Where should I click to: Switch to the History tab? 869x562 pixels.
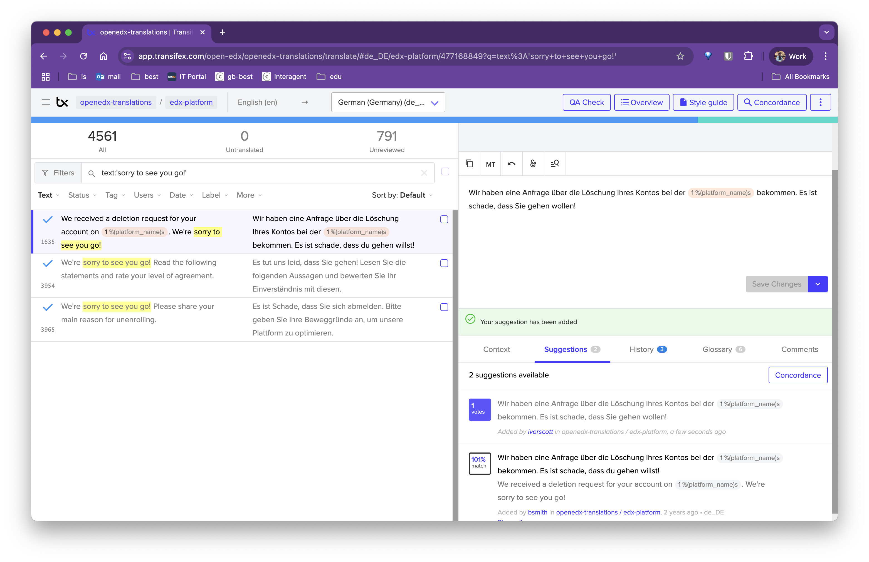(x=648, y=349)
